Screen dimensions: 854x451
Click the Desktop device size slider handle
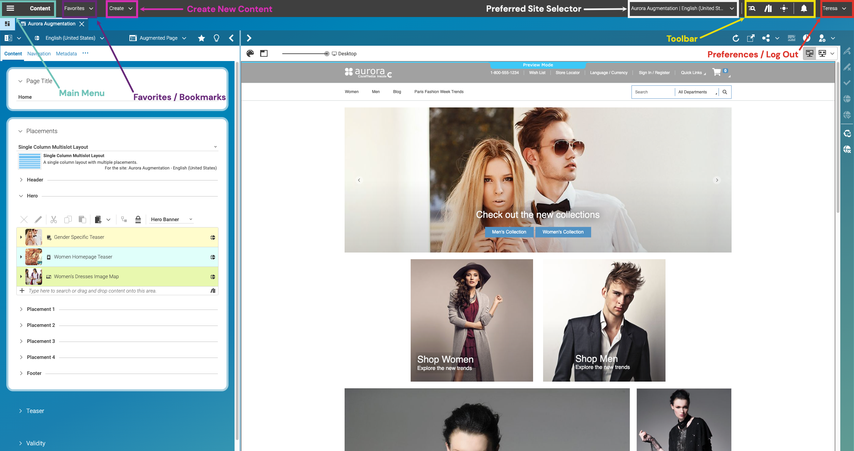click(327, 54)
